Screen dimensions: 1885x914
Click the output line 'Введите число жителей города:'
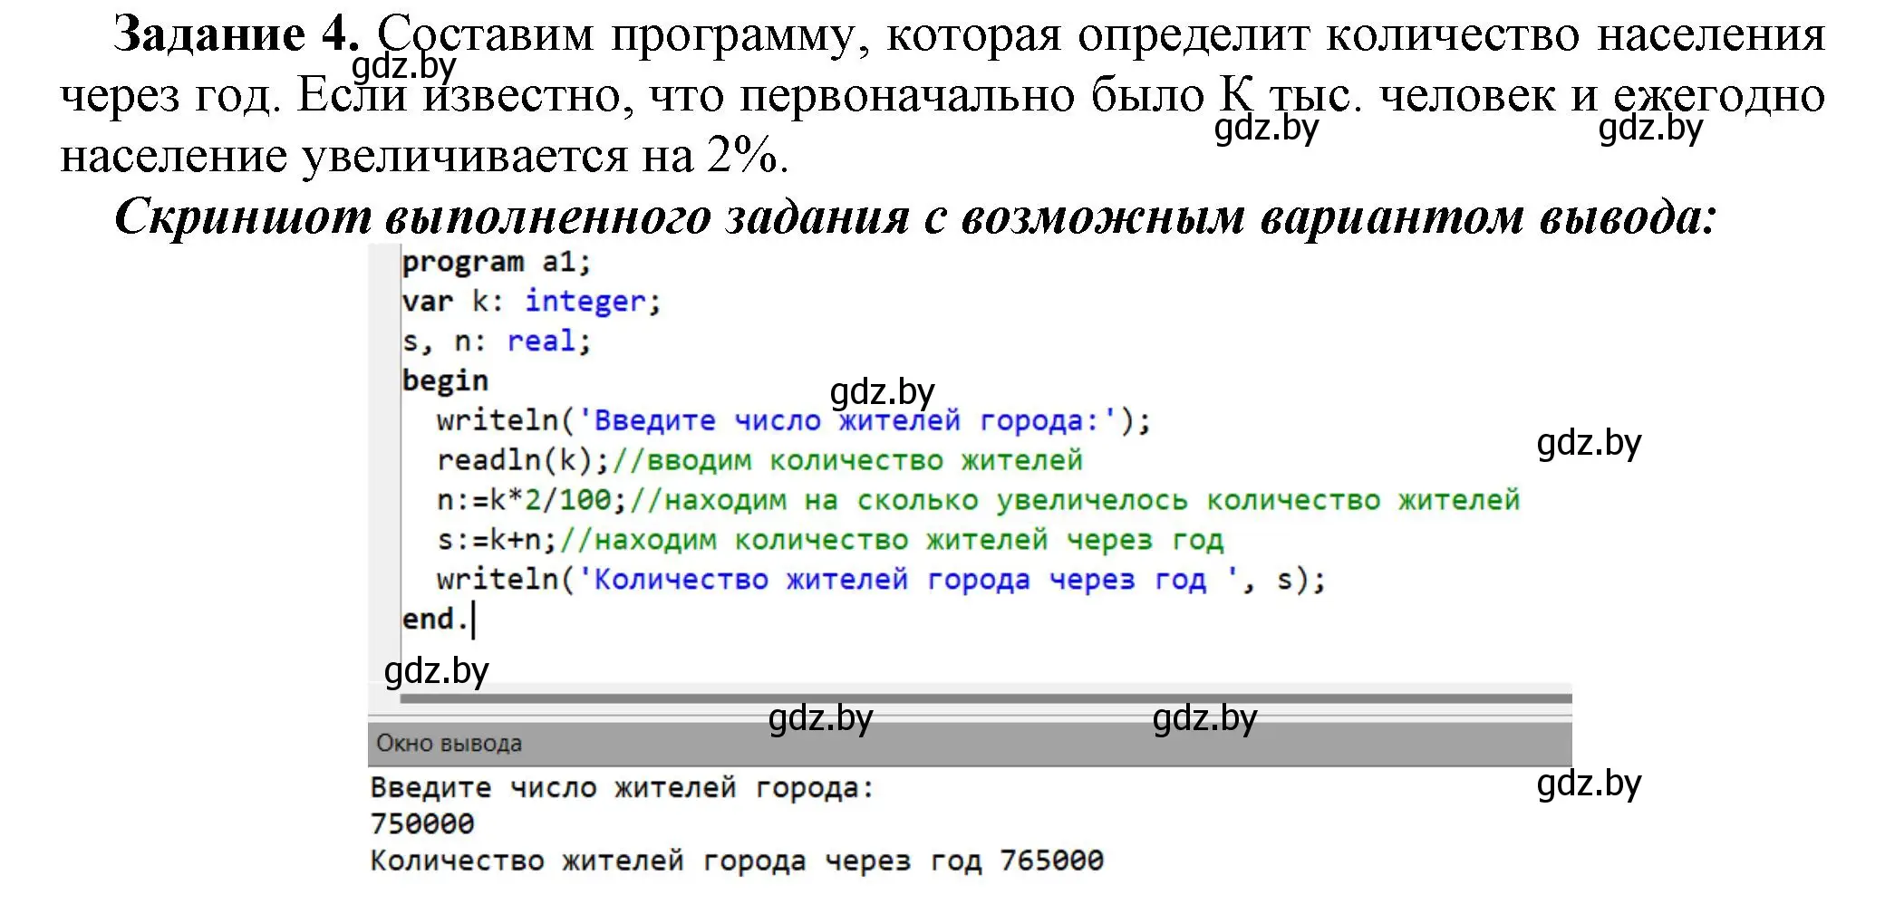coord(622,788)
